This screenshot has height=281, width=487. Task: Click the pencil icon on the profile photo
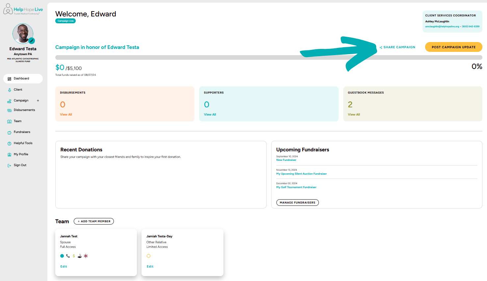click(x=31, y=41)
